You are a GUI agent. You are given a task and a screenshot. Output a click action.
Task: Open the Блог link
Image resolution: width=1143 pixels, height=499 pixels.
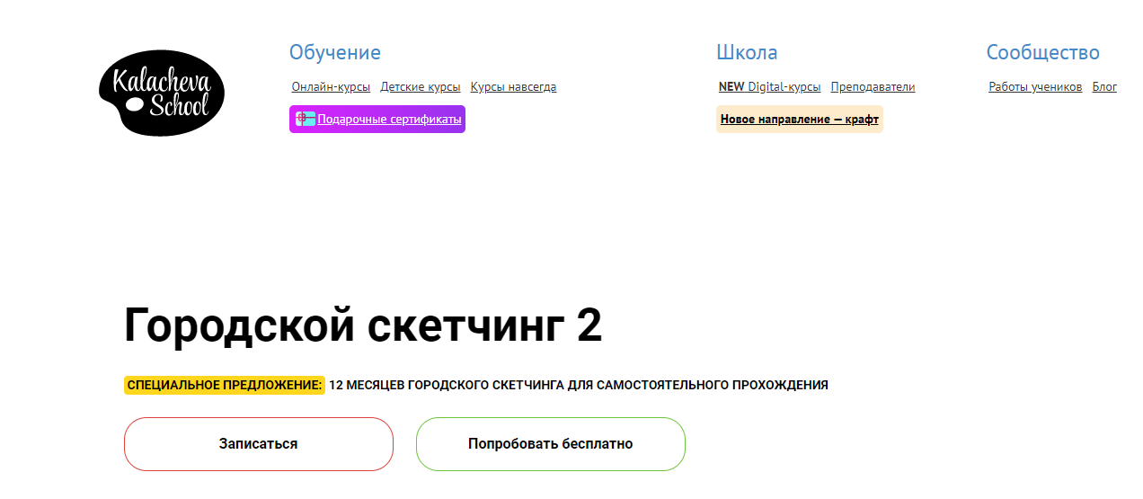(x=1104, y=87)
